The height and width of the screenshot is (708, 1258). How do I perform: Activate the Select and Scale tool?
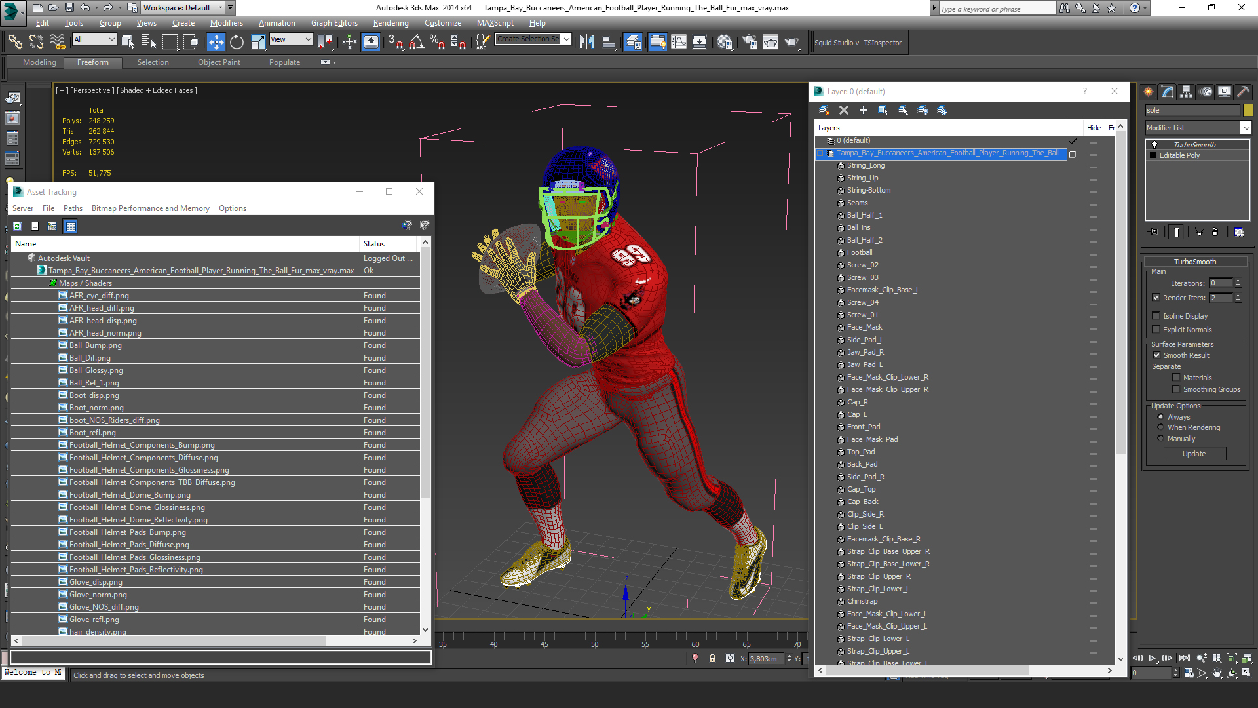click(258, 42)
